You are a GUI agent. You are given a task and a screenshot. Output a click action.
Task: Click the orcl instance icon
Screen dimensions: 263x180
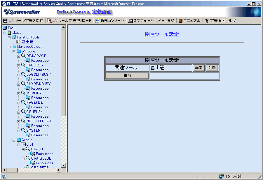coord(23,144)
